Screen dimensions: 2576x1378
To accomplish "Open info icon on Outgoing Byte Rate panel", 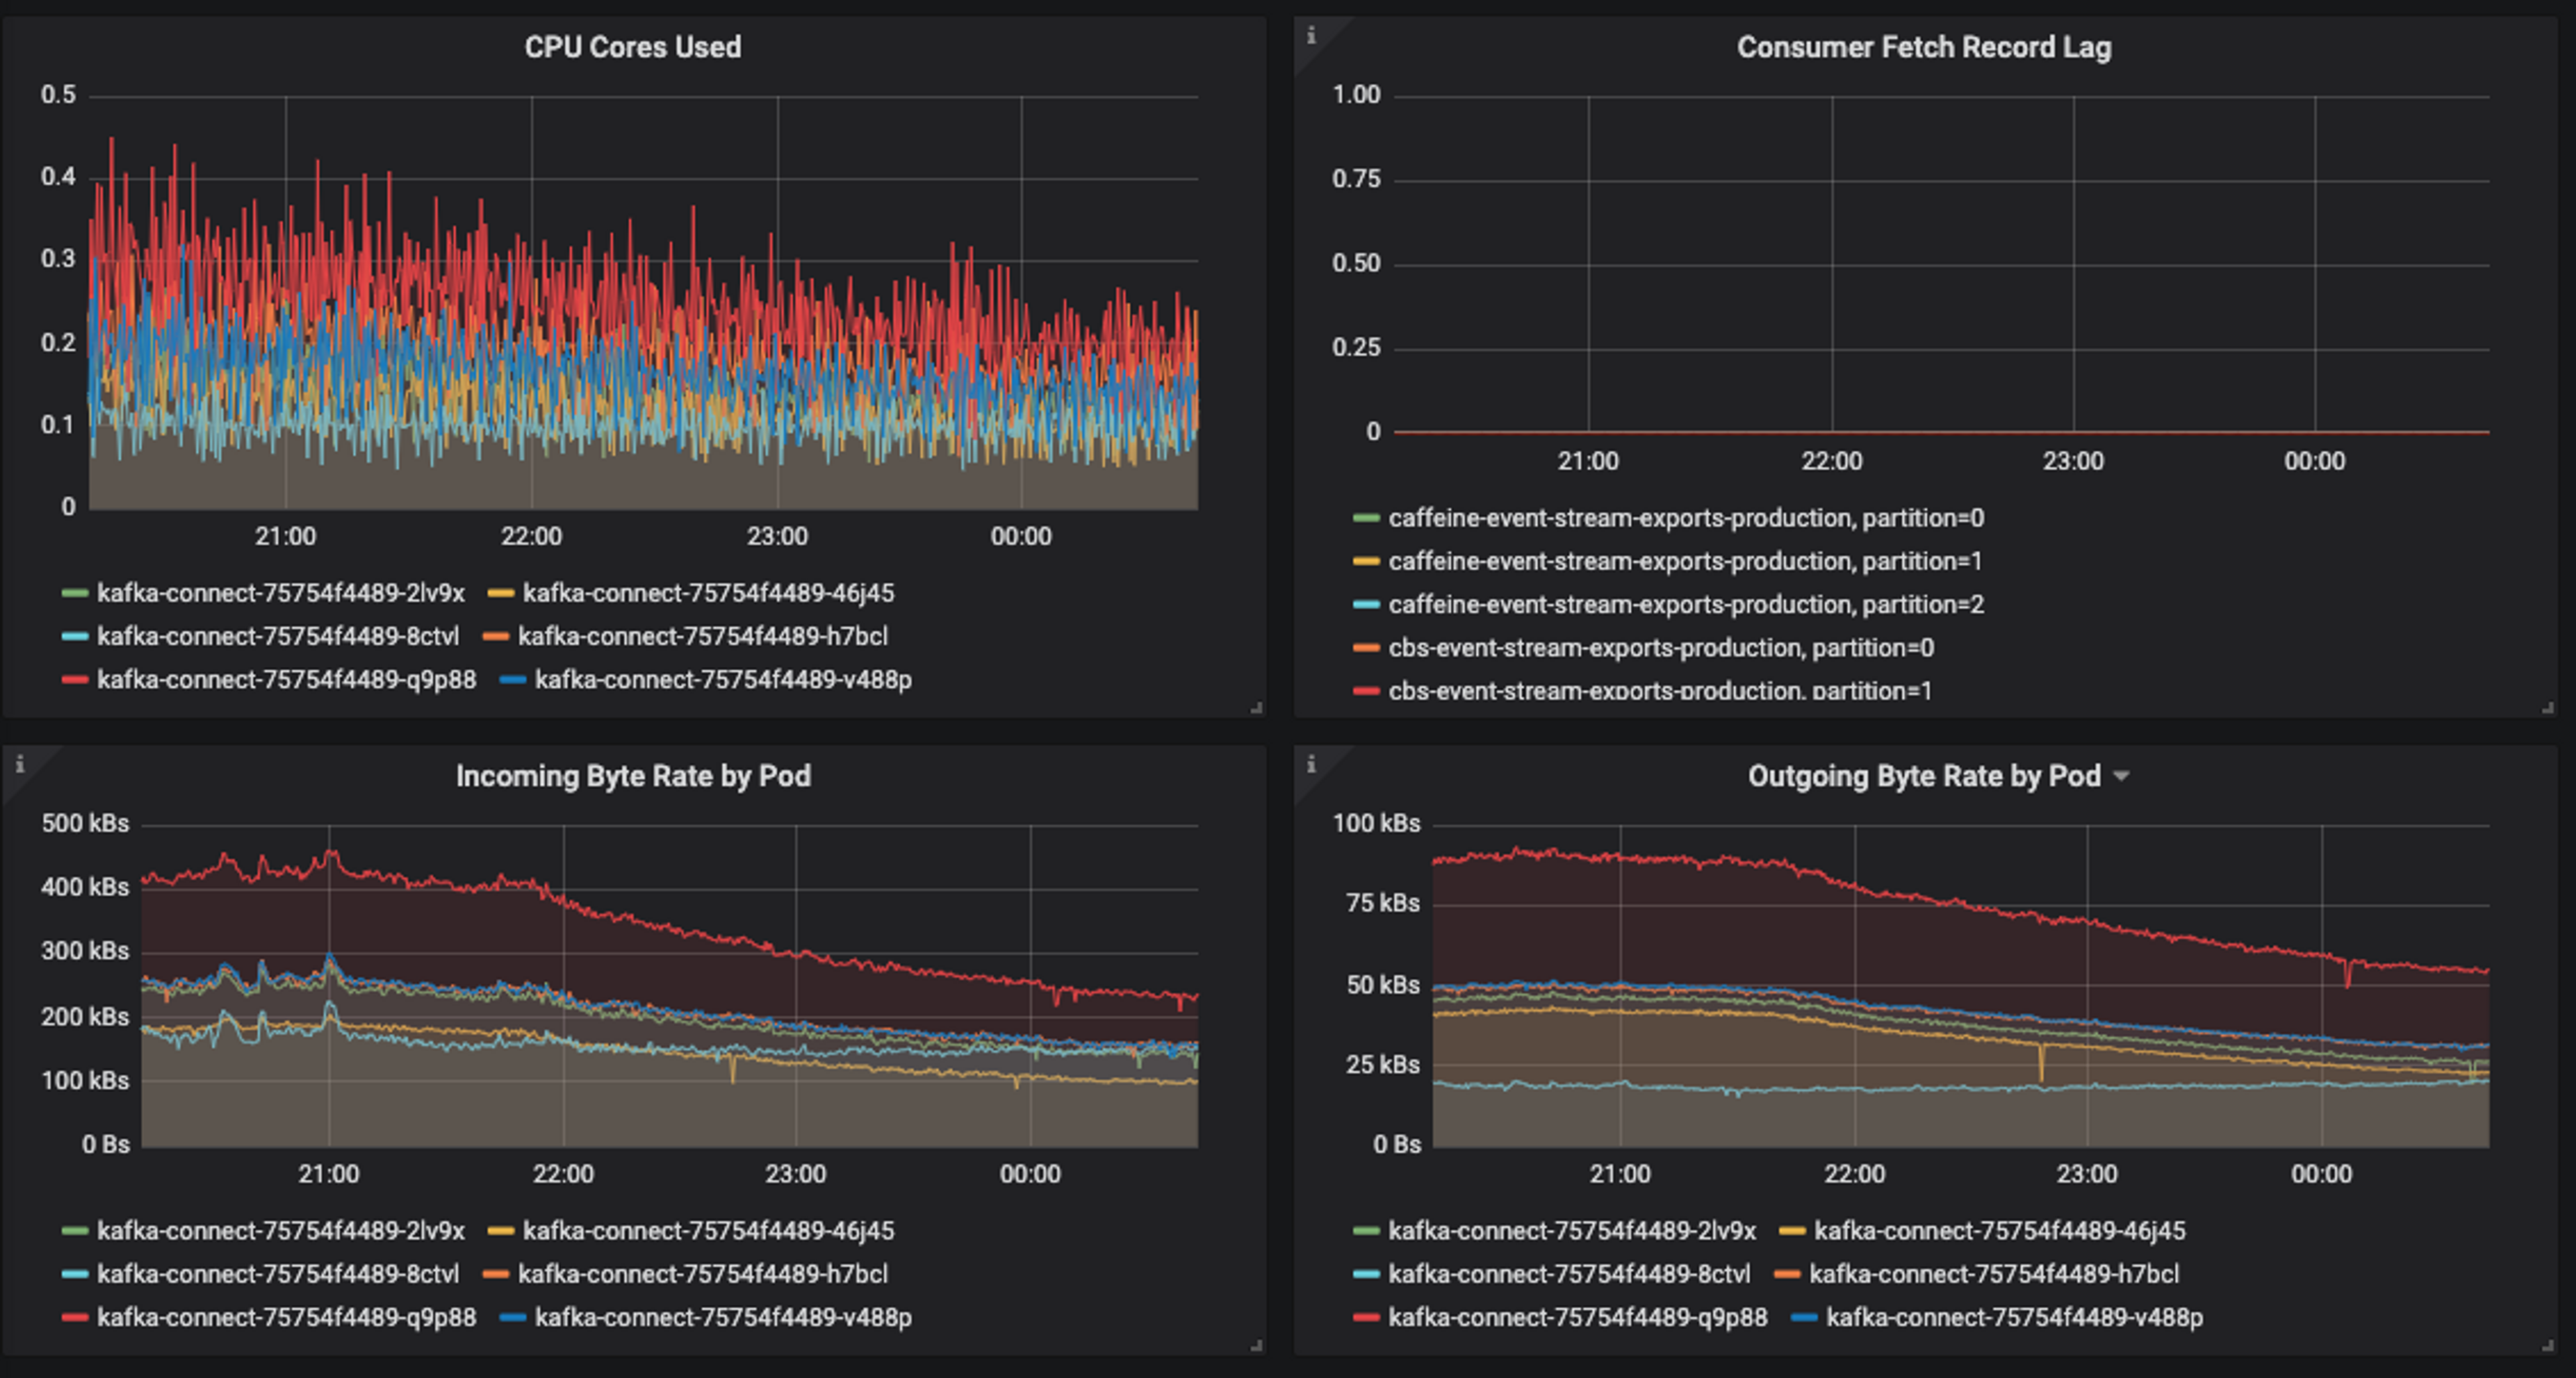I will [x=1311, y=765].
